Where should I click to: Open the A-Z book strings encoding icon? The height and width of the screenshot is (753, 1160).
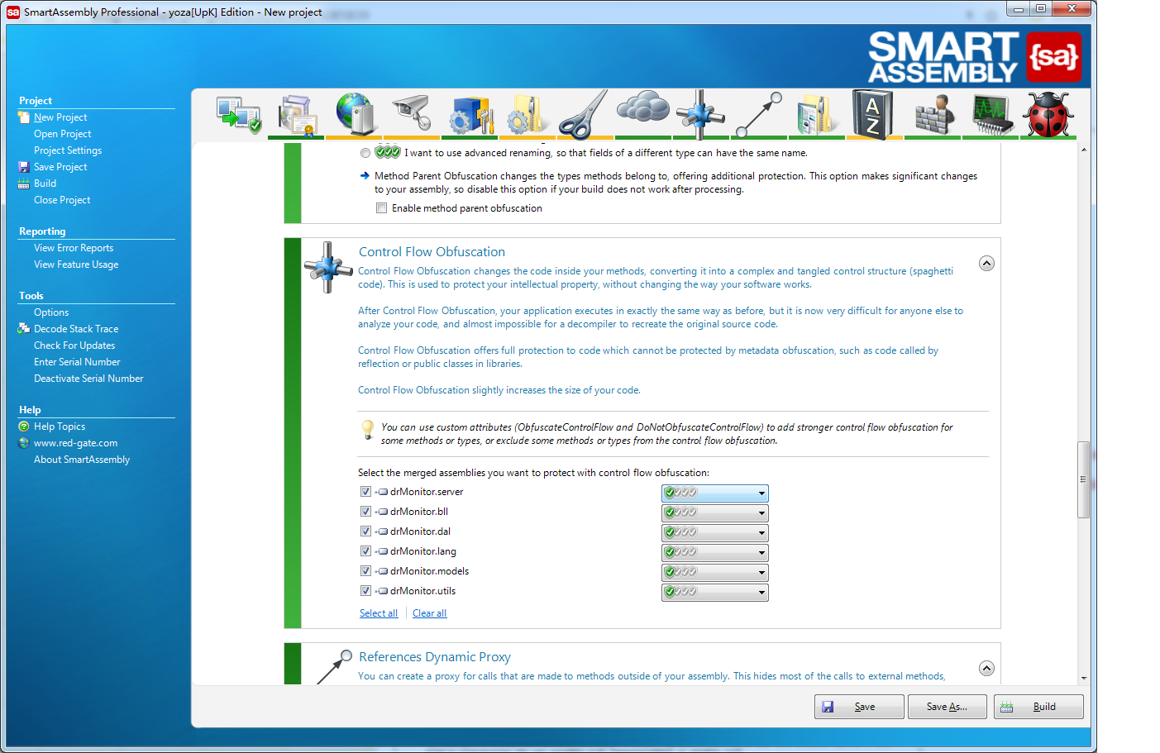point(873,114)
